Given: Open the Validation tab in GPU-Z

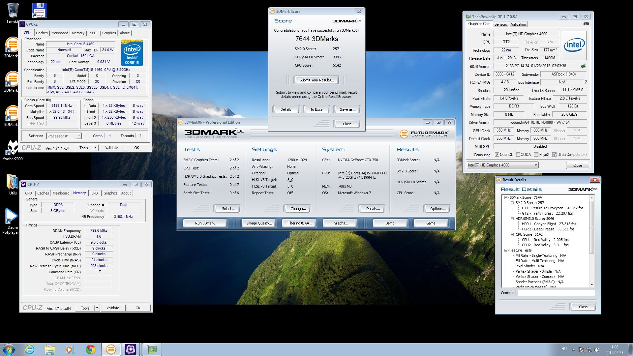Looking at the screenshot, I should coord(518,24).
